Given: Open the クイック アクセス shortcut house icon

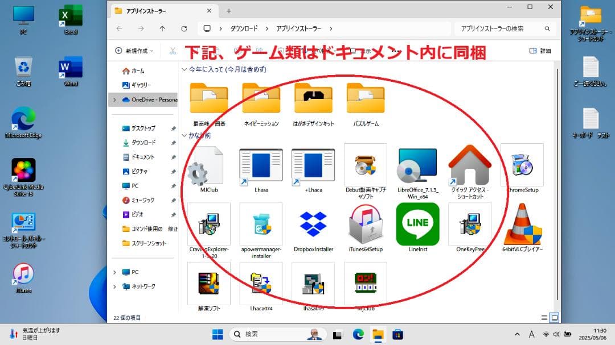Looking at the screenshot, I should coord(470,165).
